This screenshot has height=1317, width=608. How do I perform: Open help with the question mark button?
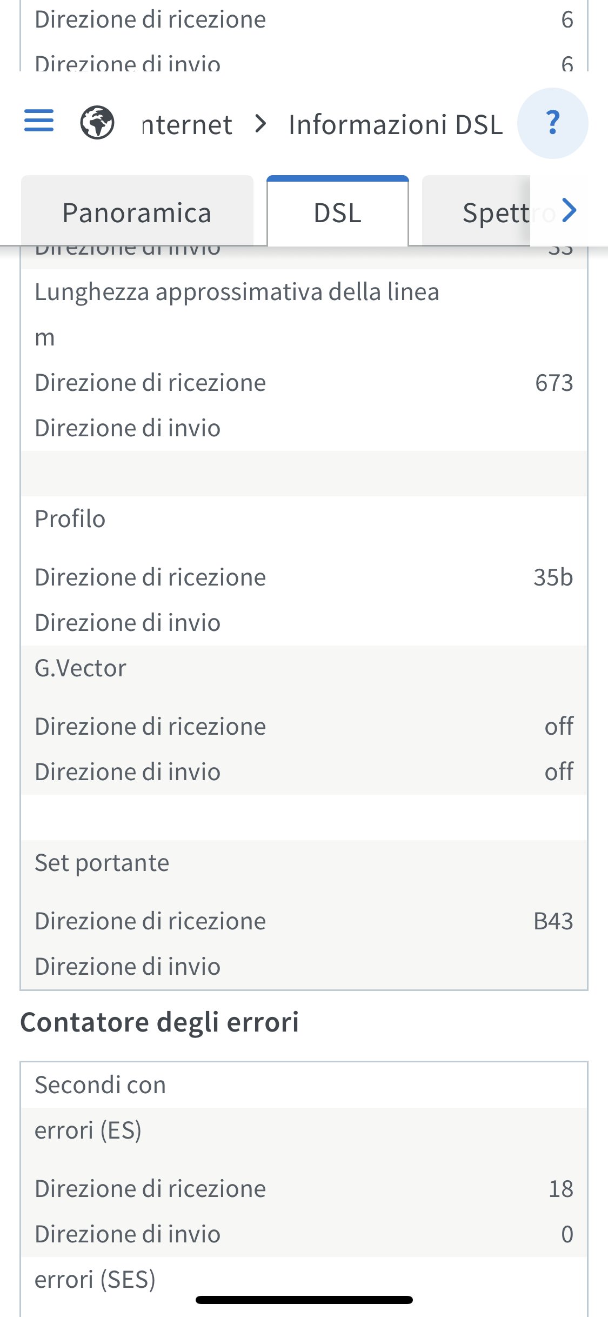pos(552,123)
